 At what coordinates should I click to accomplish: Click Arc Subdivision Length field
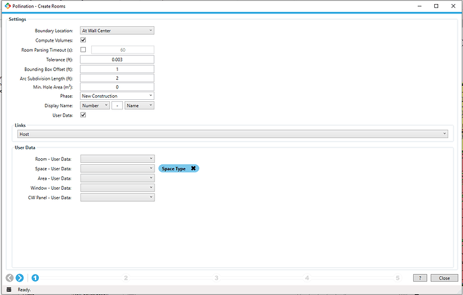coord(117,78)
